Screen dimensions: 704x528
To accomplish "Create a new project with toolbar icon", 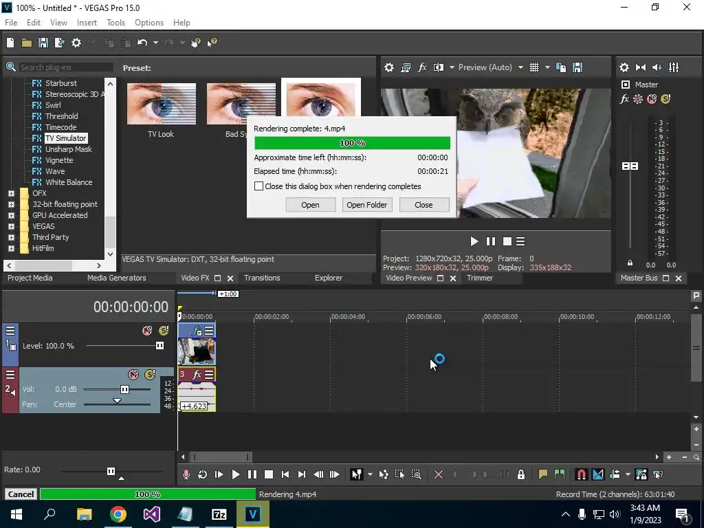I will pos(10,43).
